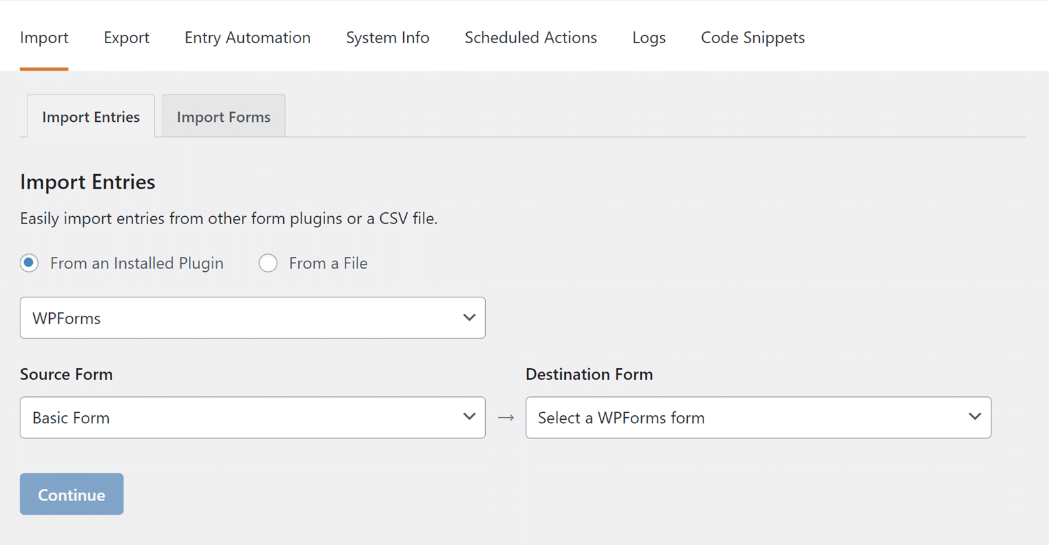Select the From an Installed Plugin radio
The width and height of the screenshot is (1049, 545).
tap(29, 263)
